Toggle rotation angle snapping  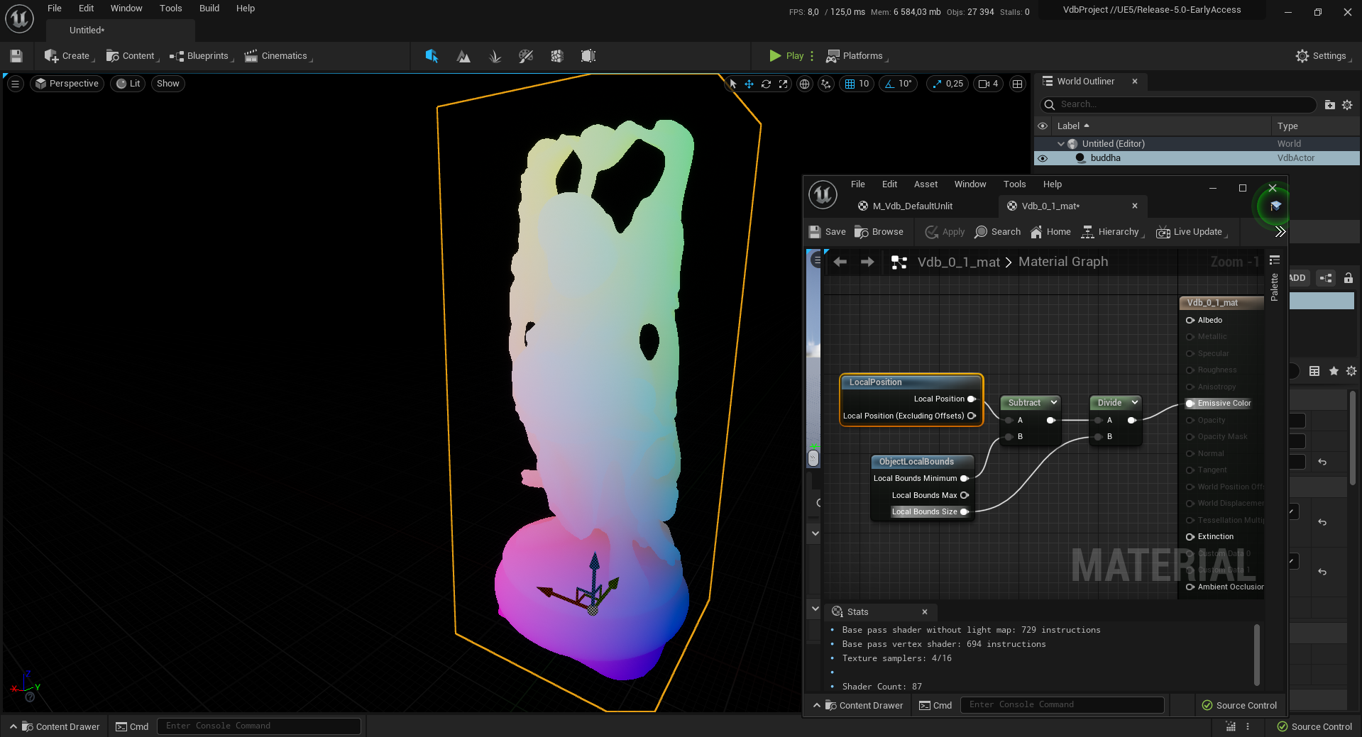890,84
